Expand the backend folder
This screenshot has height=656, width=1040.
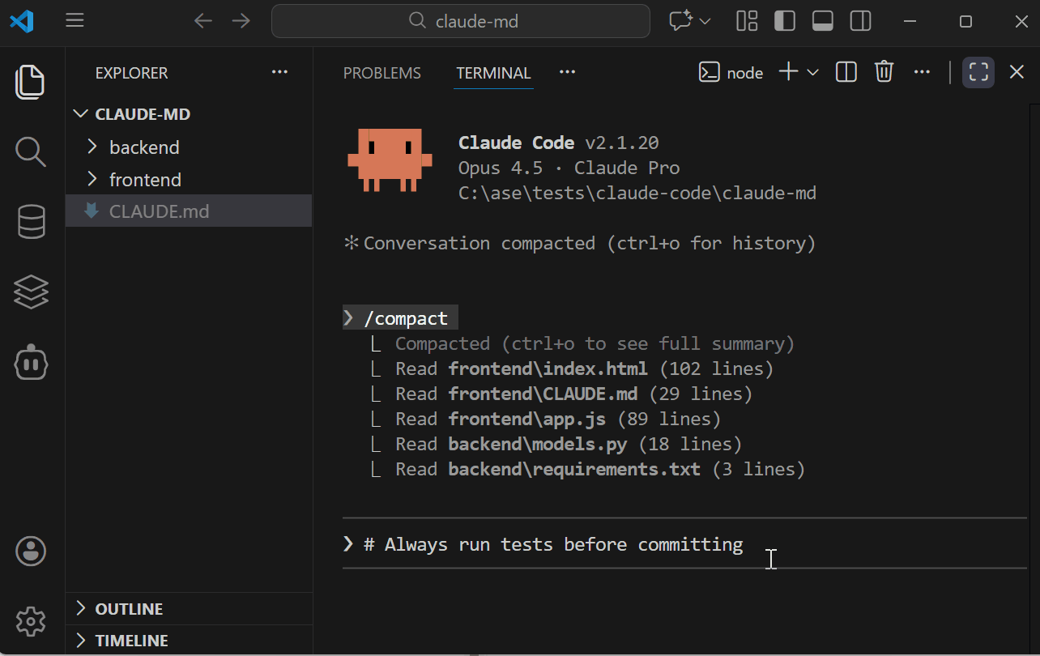point(188,147)
